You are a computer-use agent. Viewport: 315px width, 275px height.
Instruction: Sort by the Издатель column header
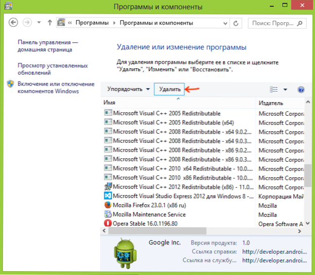280,103
